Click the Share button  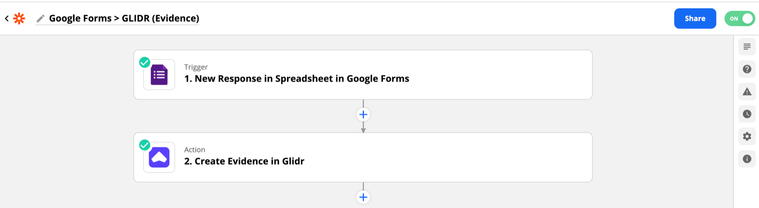[x=695, y=18]
